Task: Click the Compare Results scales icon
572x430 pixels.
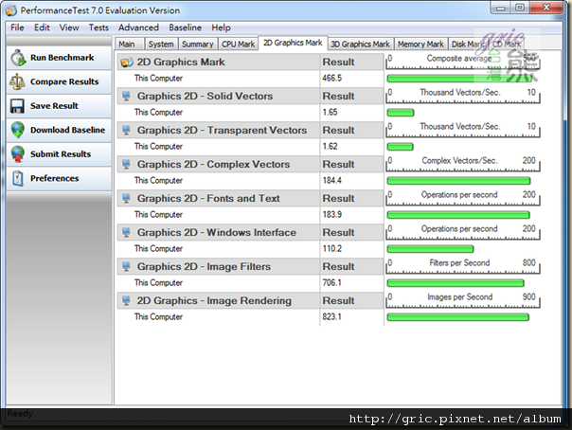Action: (17, 81)
